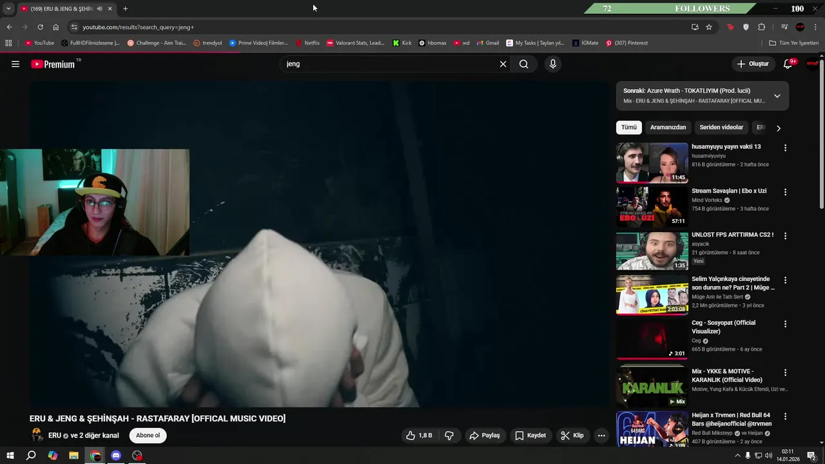Create a clip with the Klip button
Screen dimensions: 825x464
coord(572,436)
